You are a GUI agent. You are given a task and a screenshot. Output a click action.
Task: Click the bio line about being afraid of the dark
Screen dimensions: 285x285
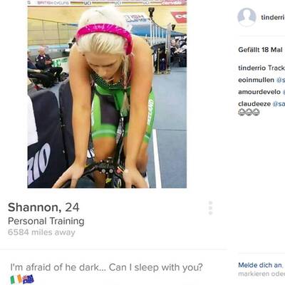click(x=107, y=267)
